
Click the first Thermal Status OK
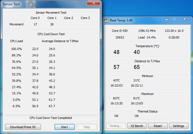click(x=117, y=116)
